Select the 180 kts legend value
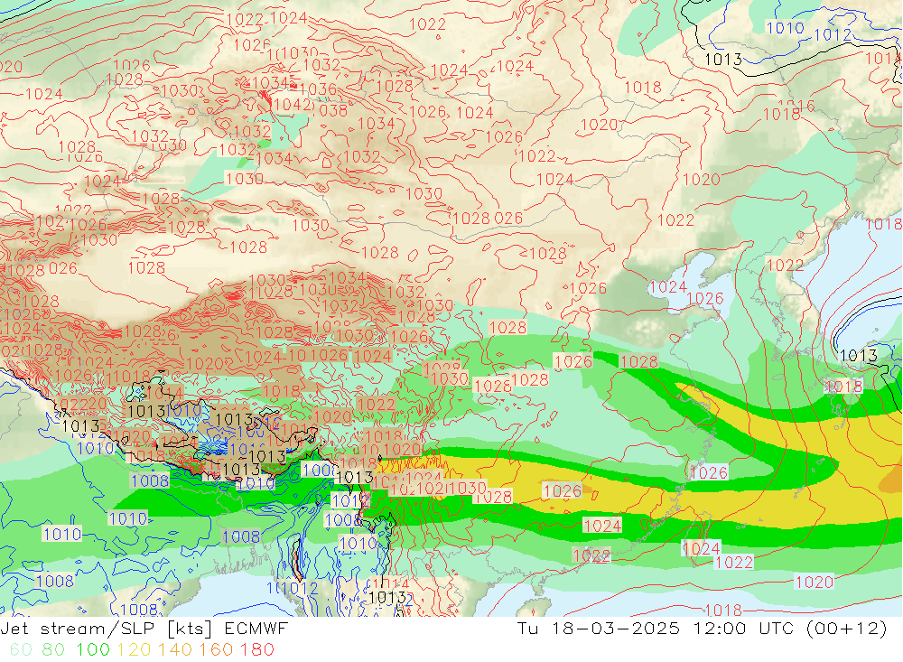Image resolution: width=903 pixels, height=662 pixels. click(257, 650)
